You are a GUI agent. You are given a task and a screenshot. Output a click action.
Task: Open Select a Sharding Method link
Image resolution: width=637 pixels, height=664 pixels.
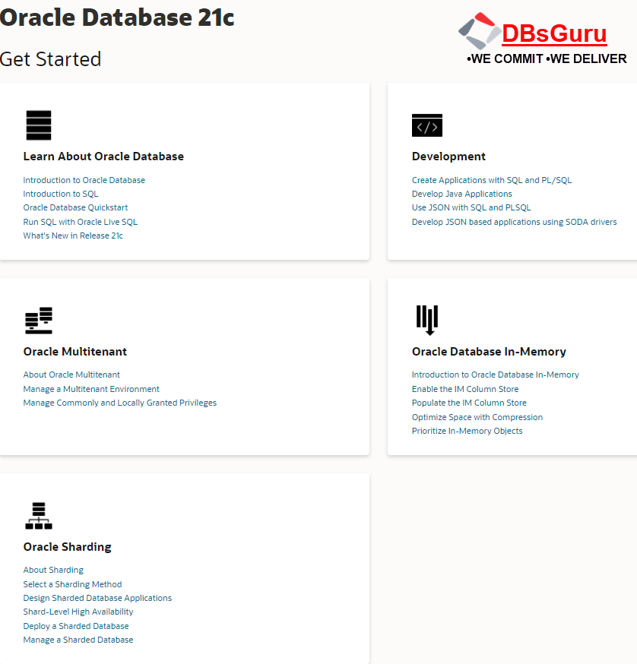click(x=72, y=584)
